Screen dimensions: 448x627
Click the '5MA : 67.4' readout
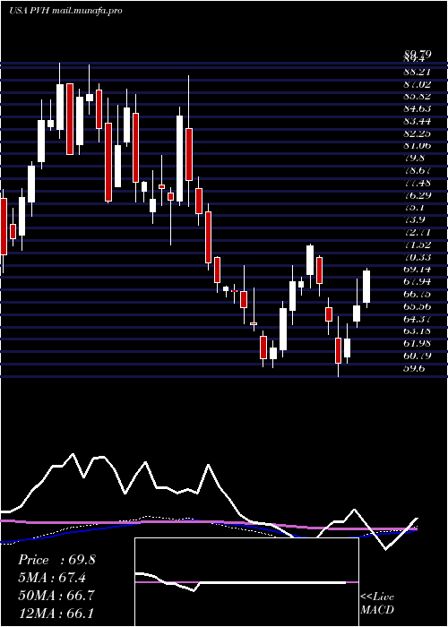click(52, 578)
